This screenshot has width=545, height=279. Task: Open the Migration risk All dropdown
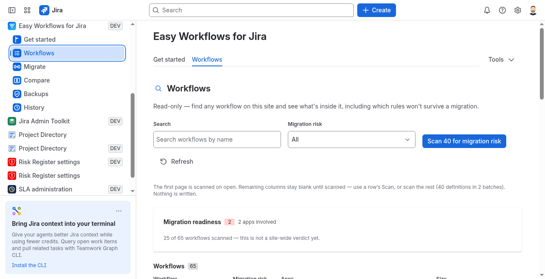pos(352,139)
